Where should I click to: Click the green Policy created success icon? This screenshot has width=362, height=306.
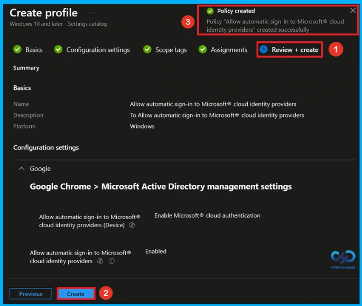pos(210,11)
